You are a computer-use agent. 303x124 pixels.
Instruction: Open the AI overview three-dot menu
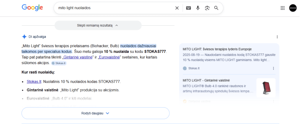[277, 37]
